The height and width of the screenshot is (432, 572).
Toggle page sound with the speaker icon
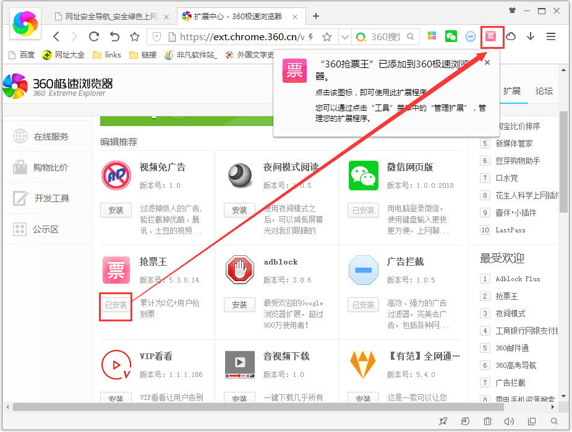pyautogui.click(x=509, y=421)
